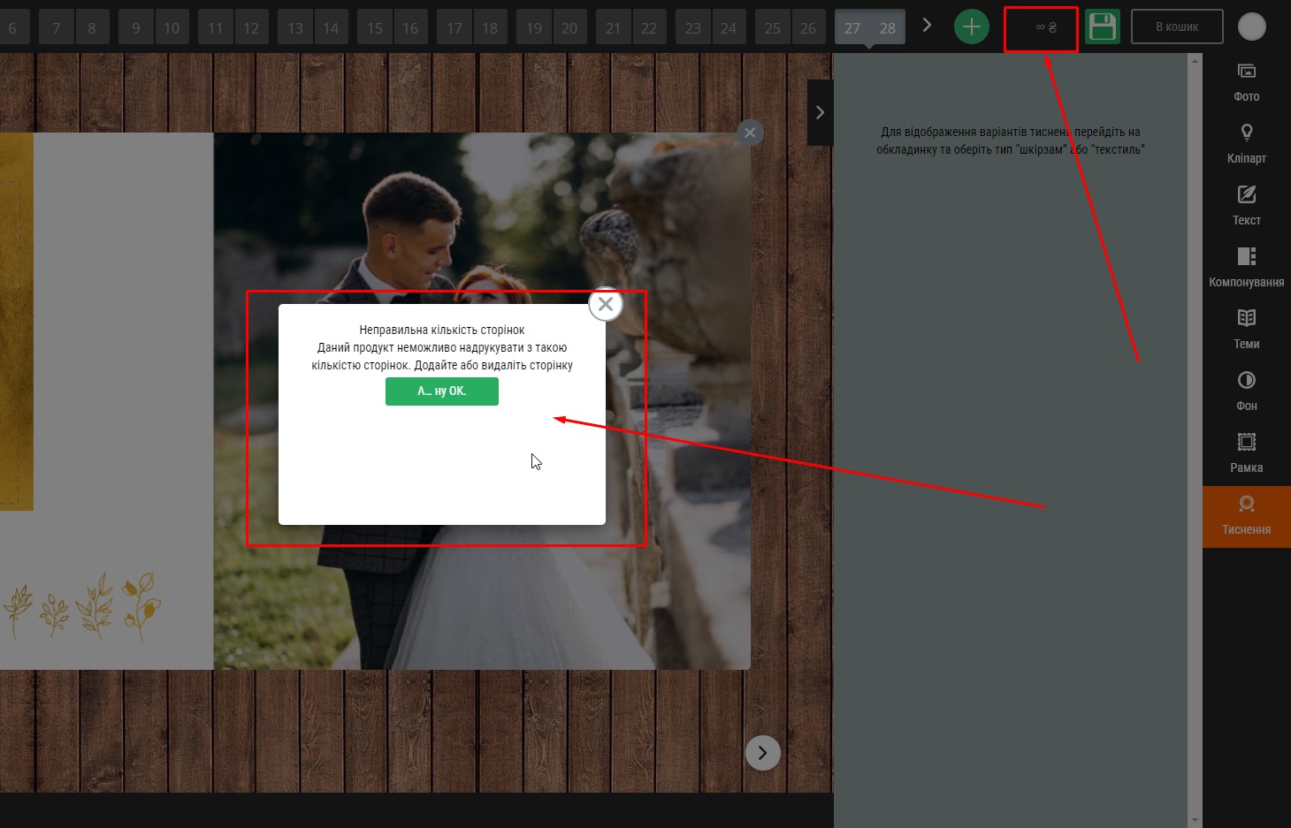Select the Фон background tool
Image resolution: width=1291 pixels, height=828 pixels.
1246,390
